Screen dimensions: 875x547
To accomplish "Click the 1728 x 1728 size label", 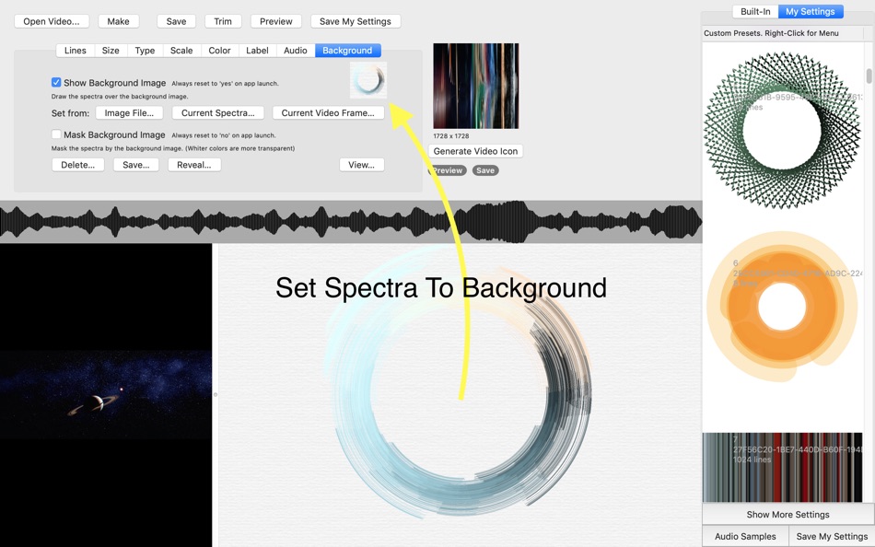I will pos(451,135).
